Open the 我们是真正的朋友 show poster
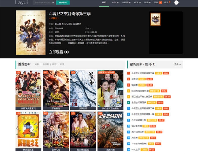 pos(110,90)
